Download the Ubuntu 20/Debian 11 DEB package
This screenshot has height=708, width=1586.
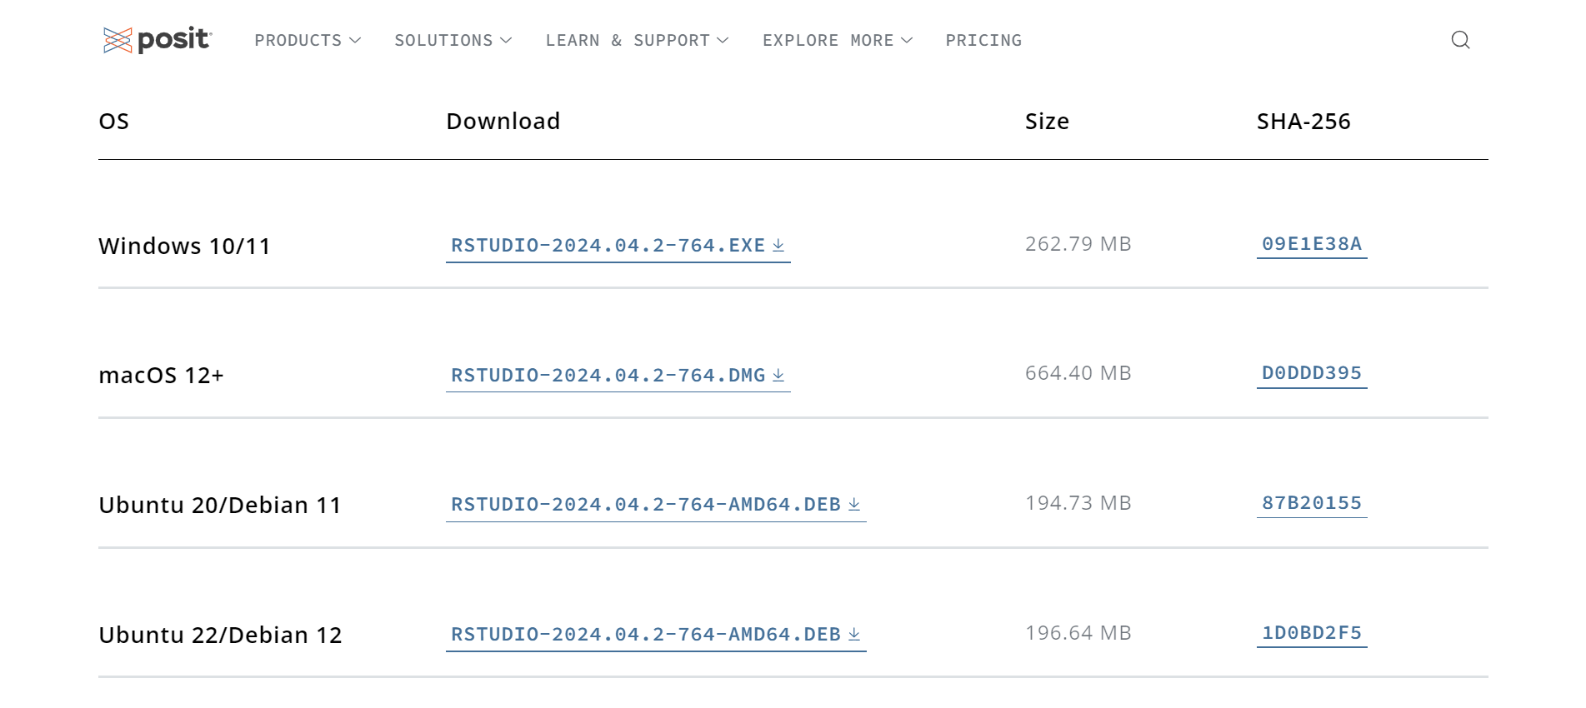[656, 505]
